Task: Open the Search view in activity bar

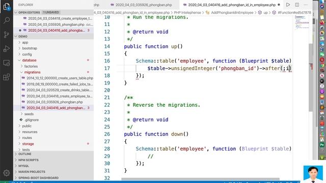Action: (7, 20)
